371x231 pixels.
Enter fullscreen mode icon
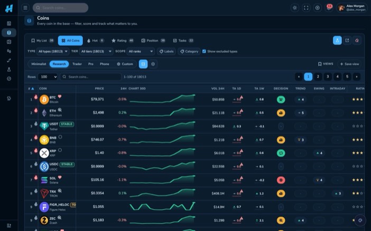coord(306,8)
